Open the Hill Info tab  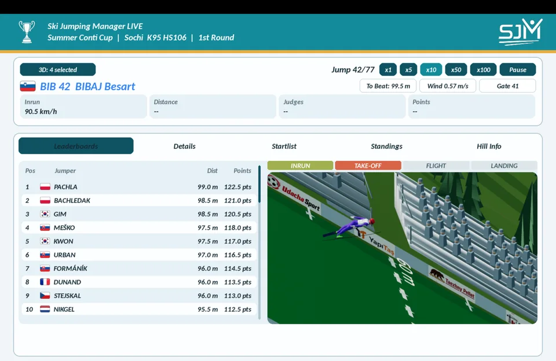pos(489,146)
